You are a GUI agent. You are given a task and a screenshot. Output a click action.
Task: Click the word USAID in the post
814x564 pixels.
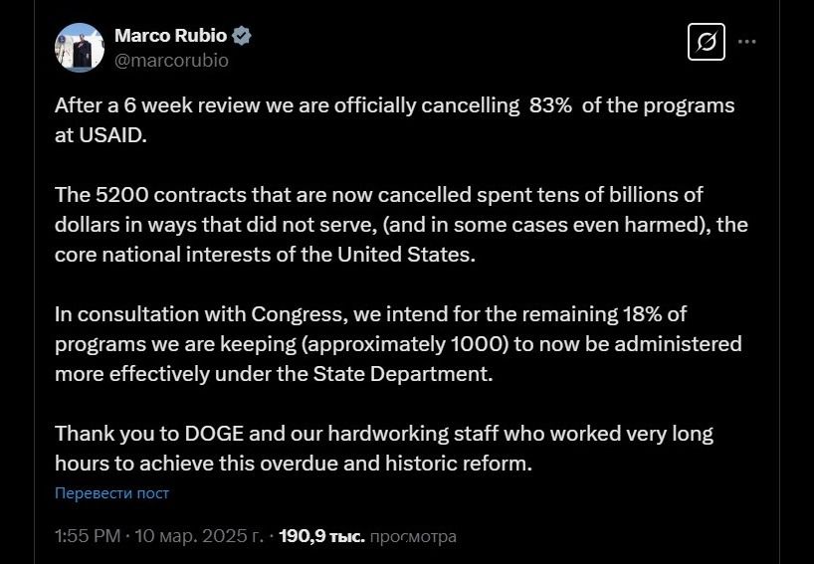(112, 135)
